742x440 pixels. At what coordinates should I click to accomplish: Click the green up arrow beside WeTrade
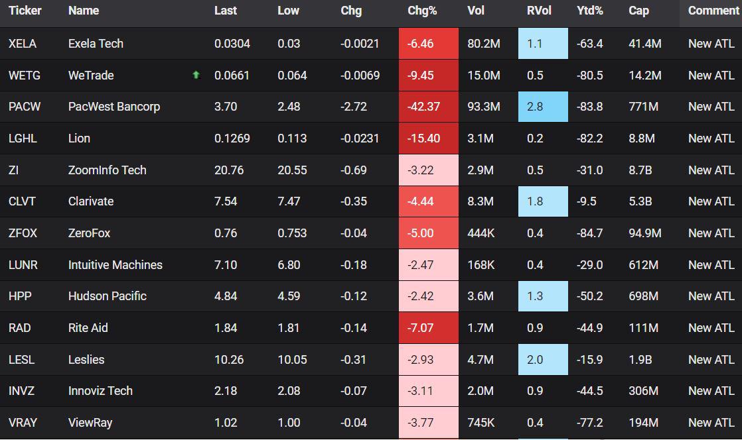coord(196,75)
